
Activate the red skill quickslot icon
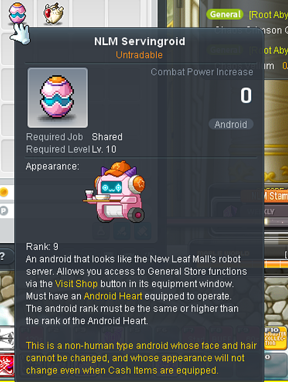pos(7,366)
